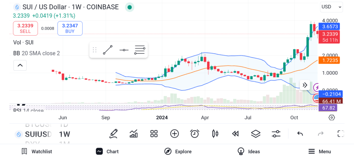Open the indicators chart icon
This screenshot has width=354, height=159.
pyautogui.click(x=134, y=134)
